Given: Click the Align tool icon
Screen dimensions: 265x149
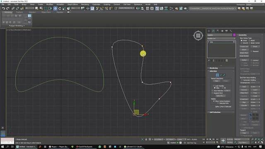Looking at the screenshot, I should point(142,8).
